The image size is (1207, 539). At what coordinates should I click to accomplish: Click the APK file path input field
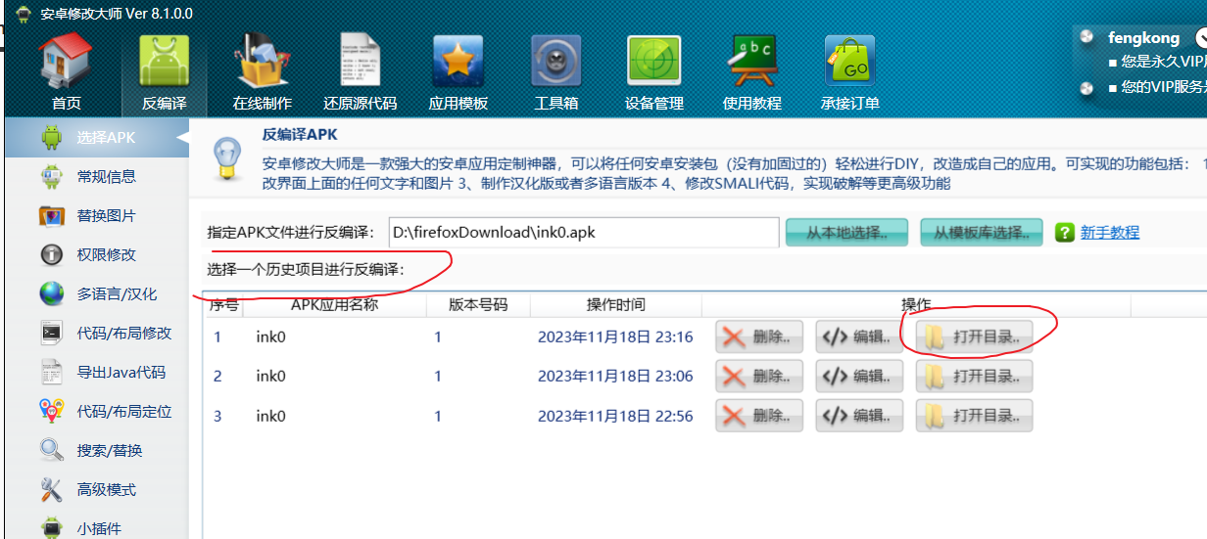pos(584,233)
